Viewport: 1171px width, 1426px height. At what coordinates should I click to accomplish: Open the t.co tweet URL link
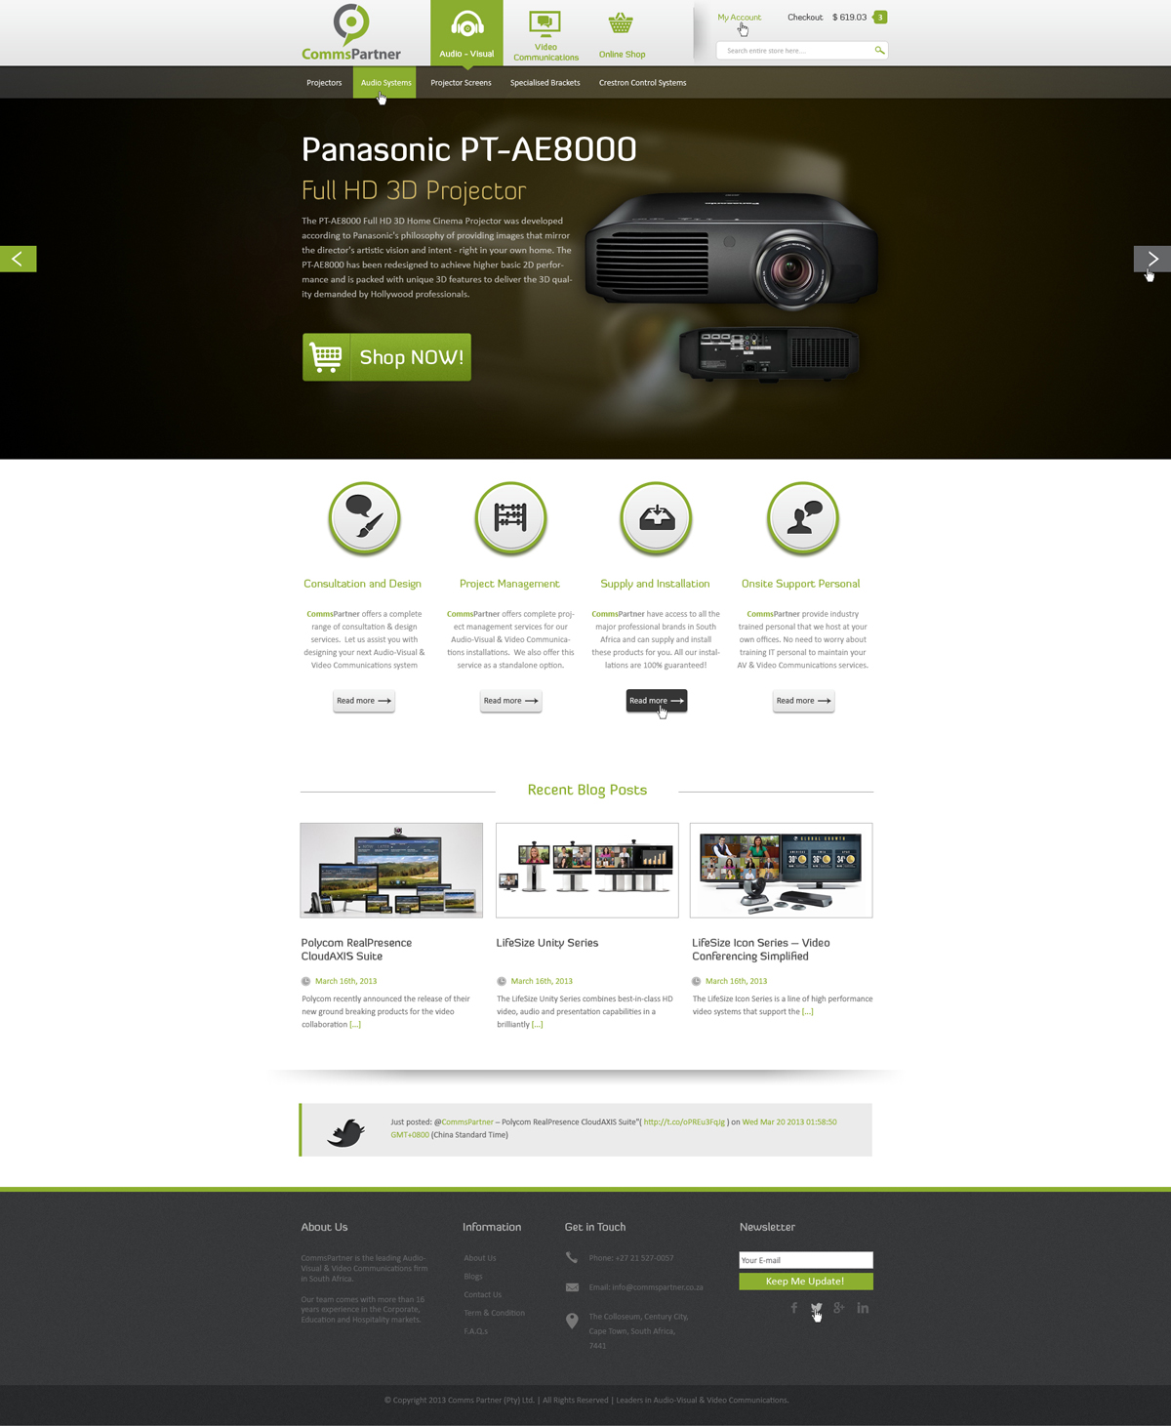click(x=684, y=1122)
